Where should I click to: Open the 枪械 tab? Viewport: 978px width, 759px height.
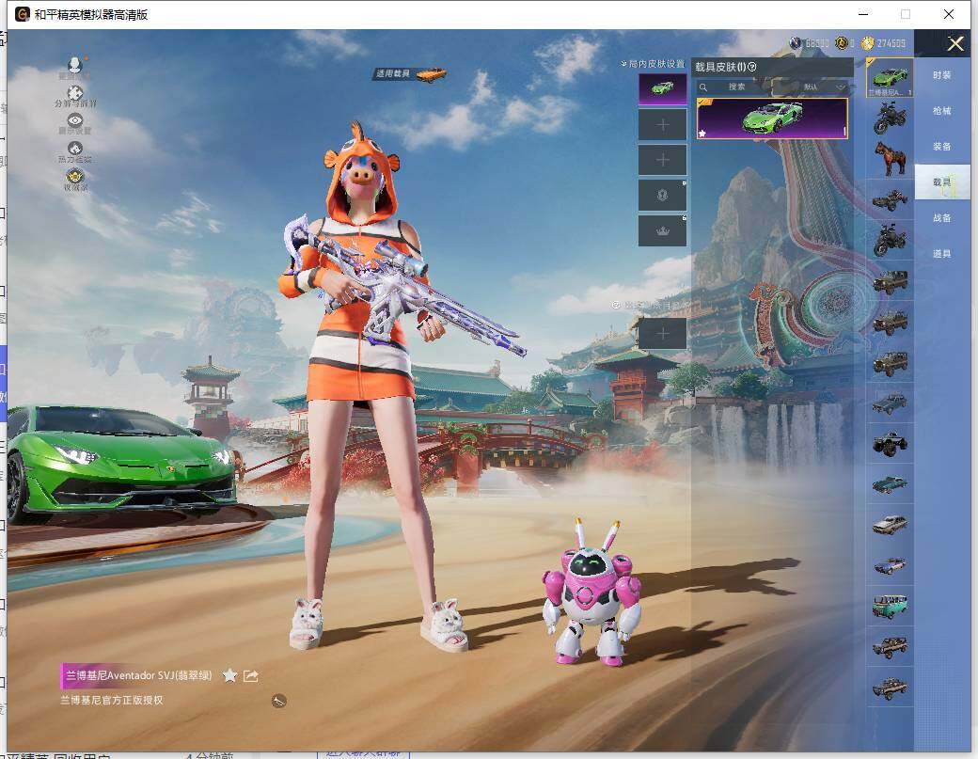[941, 111]
